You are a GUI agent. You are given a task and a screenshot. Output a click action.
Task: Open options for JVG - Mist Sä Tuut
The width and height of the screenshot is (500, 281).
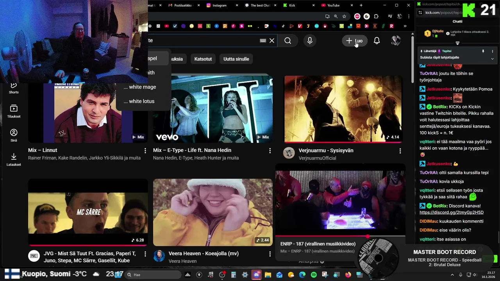coord(145,254)
